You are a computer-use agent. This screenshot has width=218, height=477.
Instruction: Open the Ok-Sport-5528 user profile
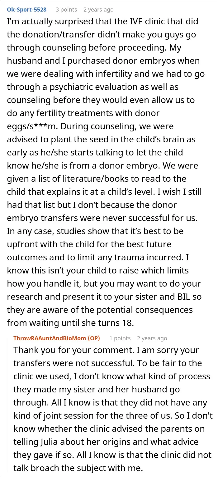(x=27, y=9)
